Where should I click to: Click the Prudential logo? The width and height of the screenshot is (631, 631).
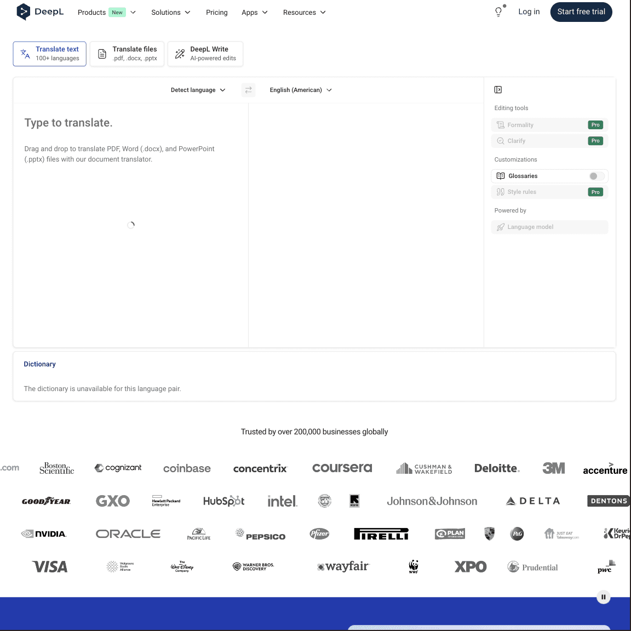pos(532,567)
